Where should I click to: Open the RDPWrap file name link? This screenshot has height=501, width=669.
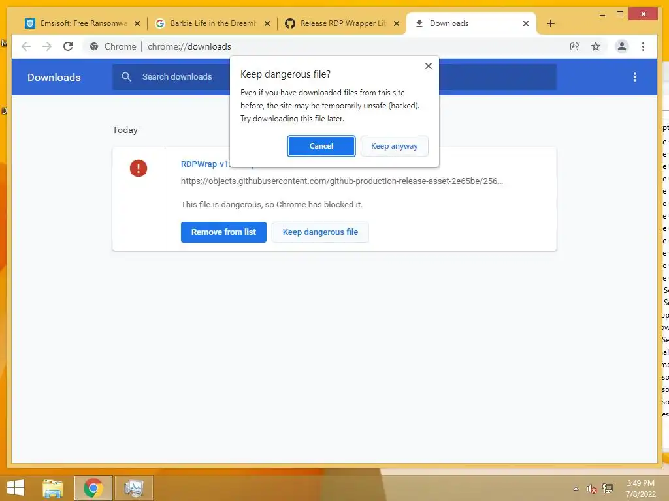(x=205, y=164)
